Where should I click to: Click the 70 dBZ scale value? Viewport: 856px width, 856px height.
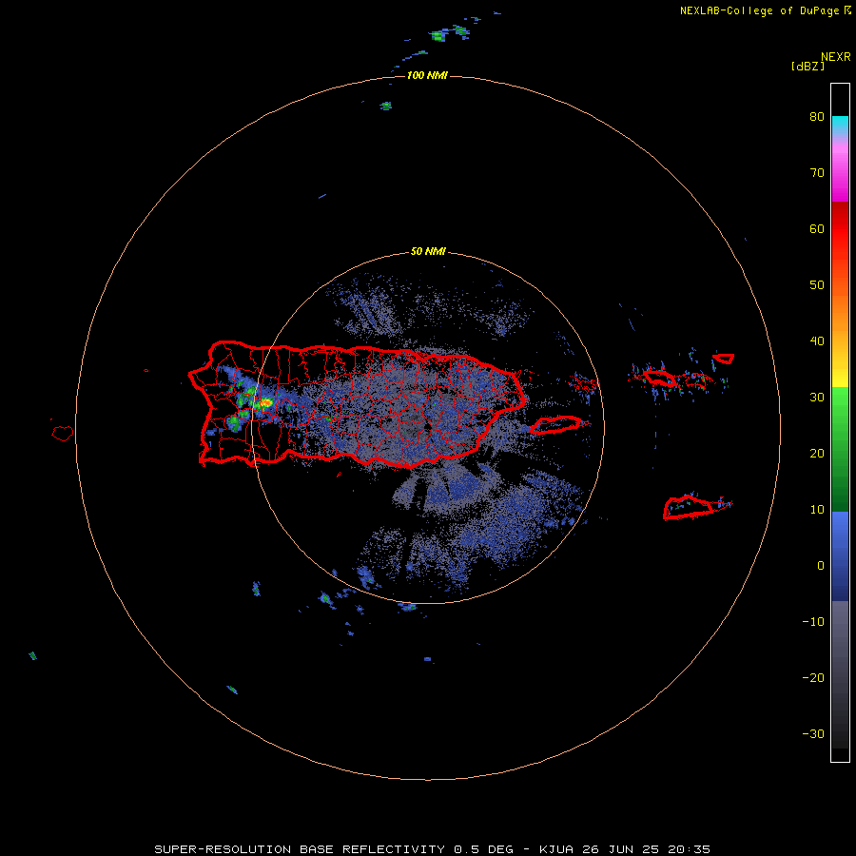coord(817,173)
